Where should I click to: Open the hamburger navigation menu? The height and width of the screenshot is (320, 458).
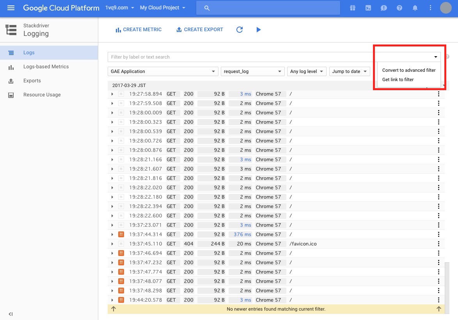click(11, 8)
